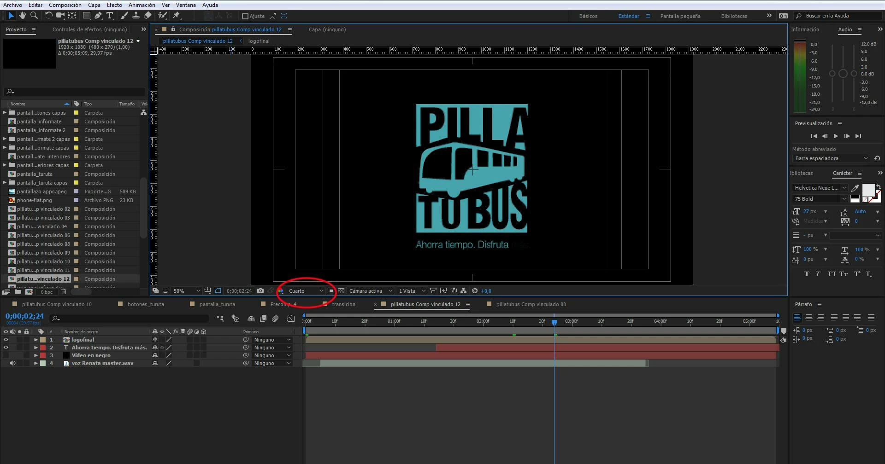Open the 1 Vista layout dropdown
885x464 pixels.
click(x=412, y=291)
